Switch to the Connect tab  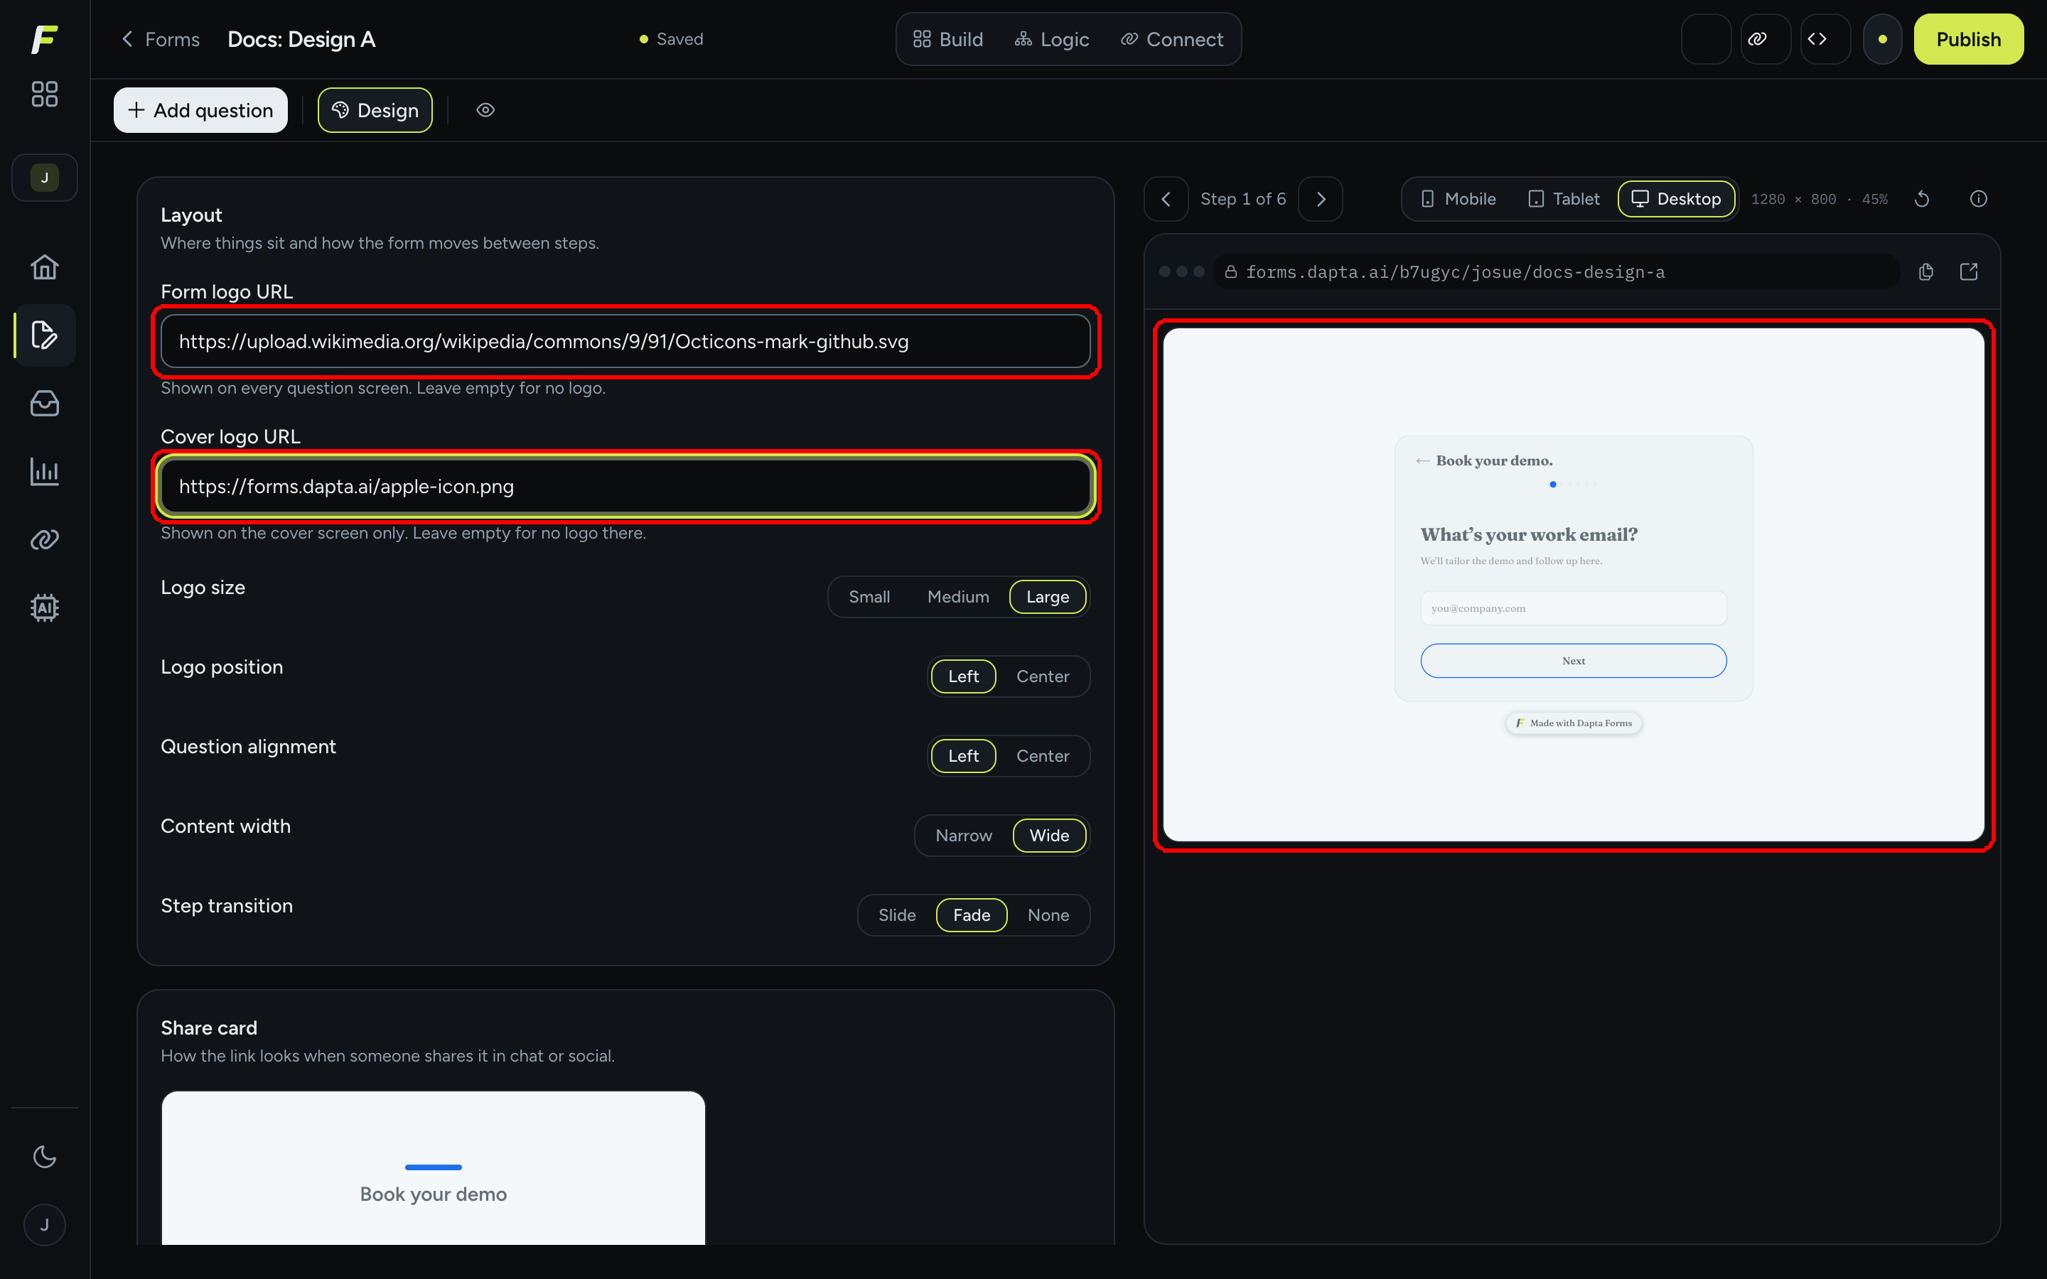1172,39
